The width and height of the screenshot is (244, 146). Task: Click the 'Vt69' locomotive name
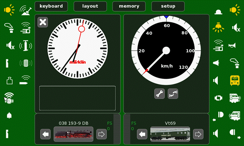[x=170, y=123]
